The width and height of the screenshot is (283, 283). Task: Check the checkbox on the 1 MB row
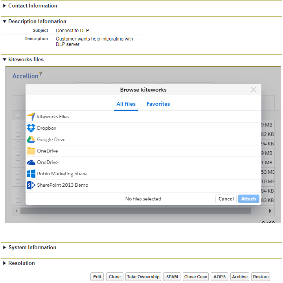[x=18, y=163]
